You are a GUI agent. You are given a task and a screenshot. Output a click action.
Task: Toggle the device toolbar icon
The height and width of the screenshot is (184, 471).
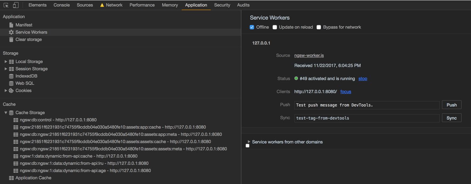pyautogui.click(x=16, y=5)
